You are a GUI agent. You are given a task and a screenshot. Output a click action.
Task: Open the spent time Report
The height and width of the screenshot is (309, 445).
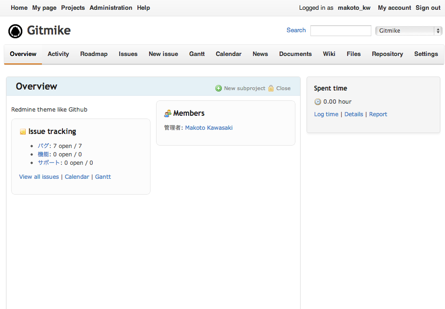pos(378,114)
